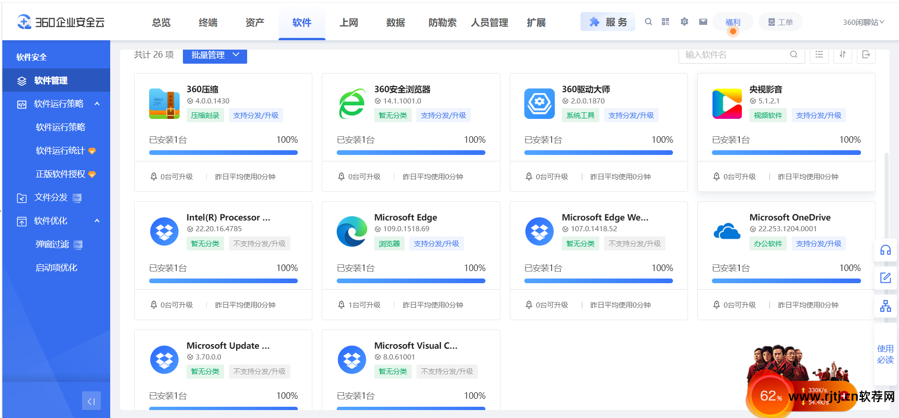899x418 pixels.
Task: Click 浏览器 tag on Microsoft Edge
Action: (389, 243)
